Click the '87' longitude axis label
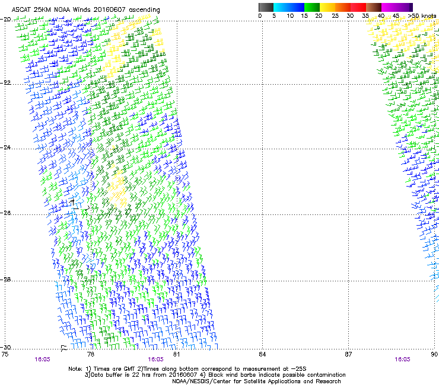 348,354
